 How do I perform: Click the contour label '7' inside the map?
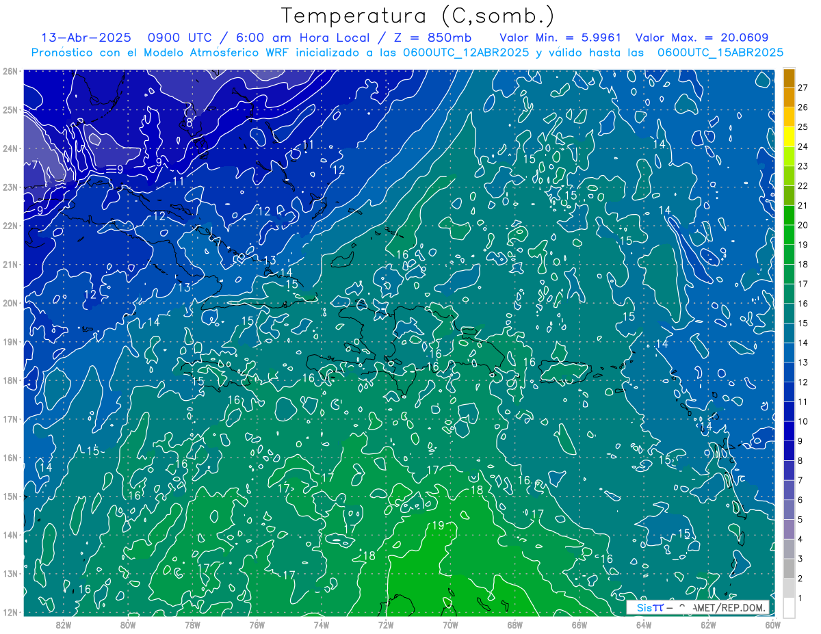(x=35, y=164)
